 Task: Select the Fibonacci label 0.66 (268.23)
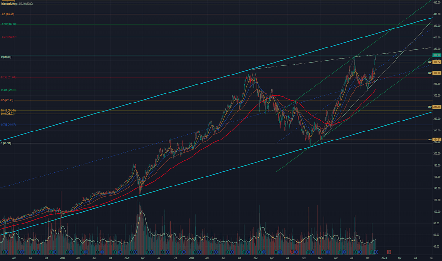coord(8,114)
